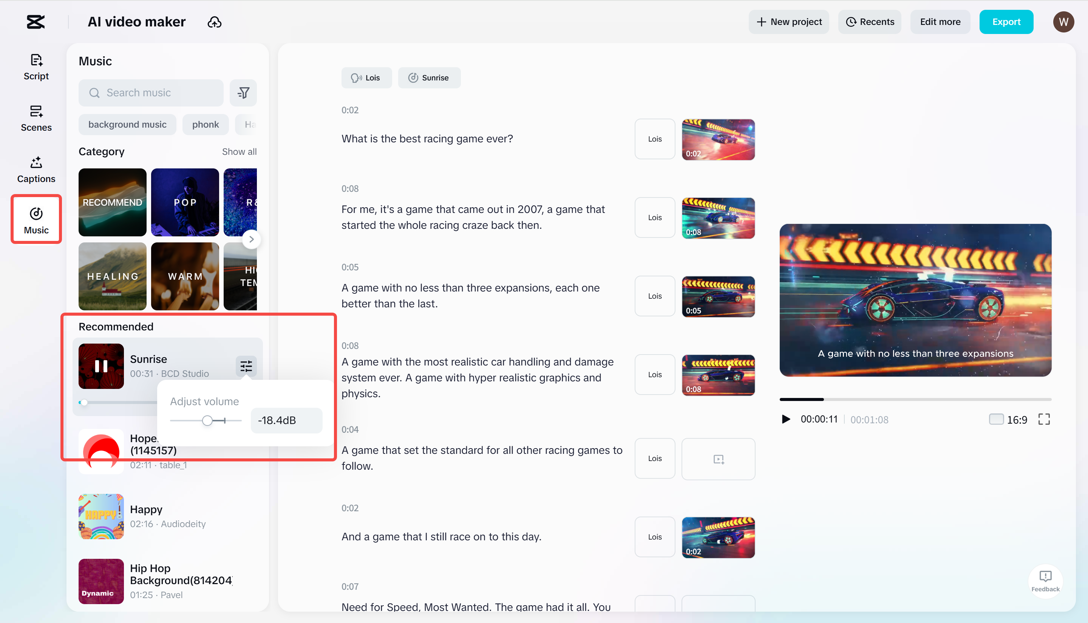Add media to empty scene placeholder
Screen dimensions: 1088x623
pos(718,459)
